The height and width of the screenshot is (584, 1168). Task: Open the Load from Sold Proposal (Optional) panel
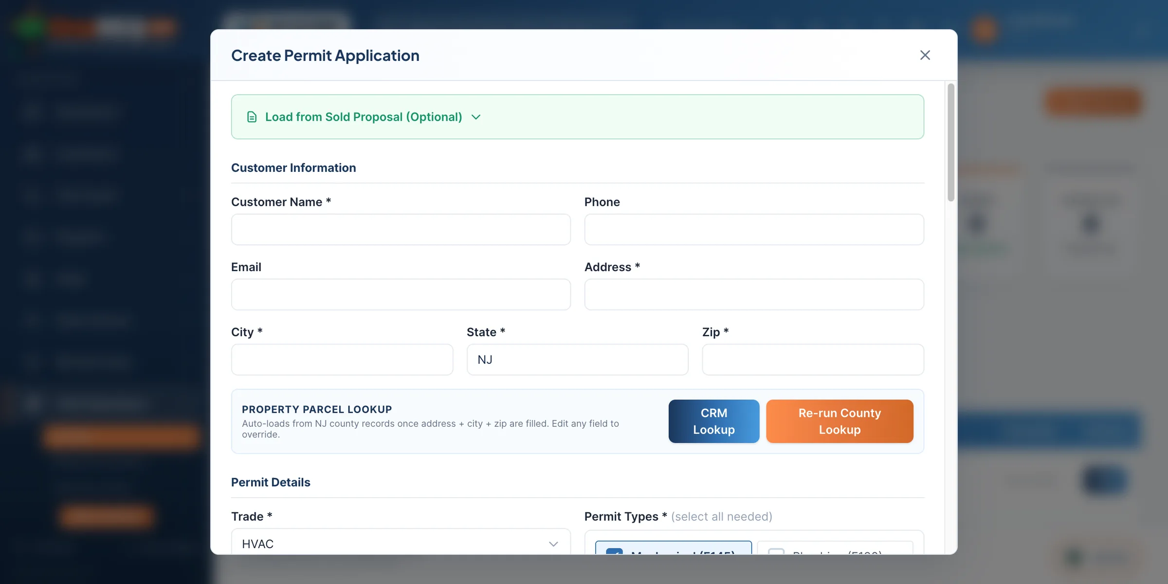(578, 117)
